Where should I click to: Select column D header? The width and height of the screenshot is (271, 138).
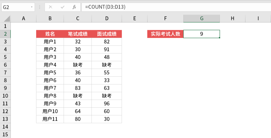pyautogui.click(x=107, y=18)
